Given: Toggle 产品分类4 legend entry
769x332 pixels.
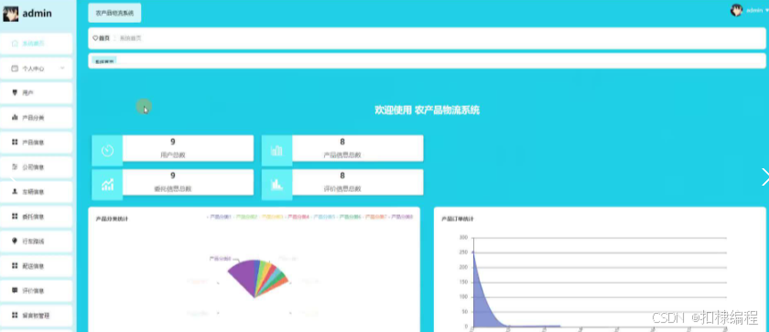Looking at the screenshot, I should pyautogui.click(x=298, y=217).
